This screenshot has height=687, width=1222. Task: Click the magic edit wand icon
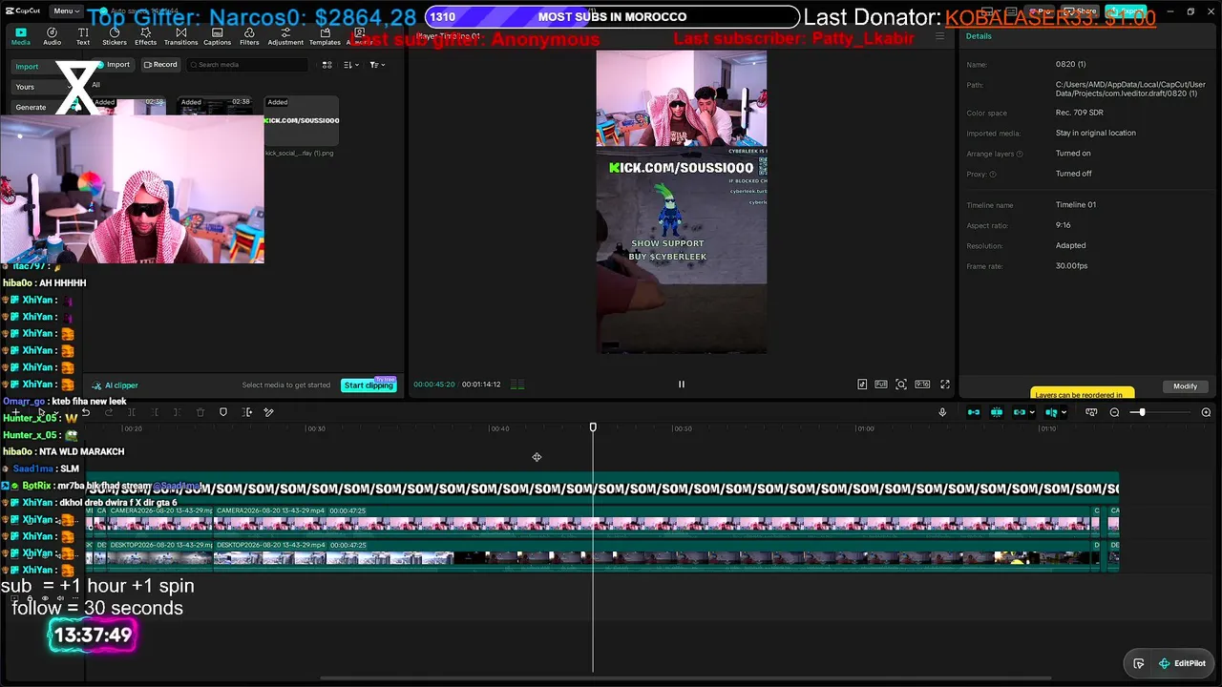(x=269, y=412)
